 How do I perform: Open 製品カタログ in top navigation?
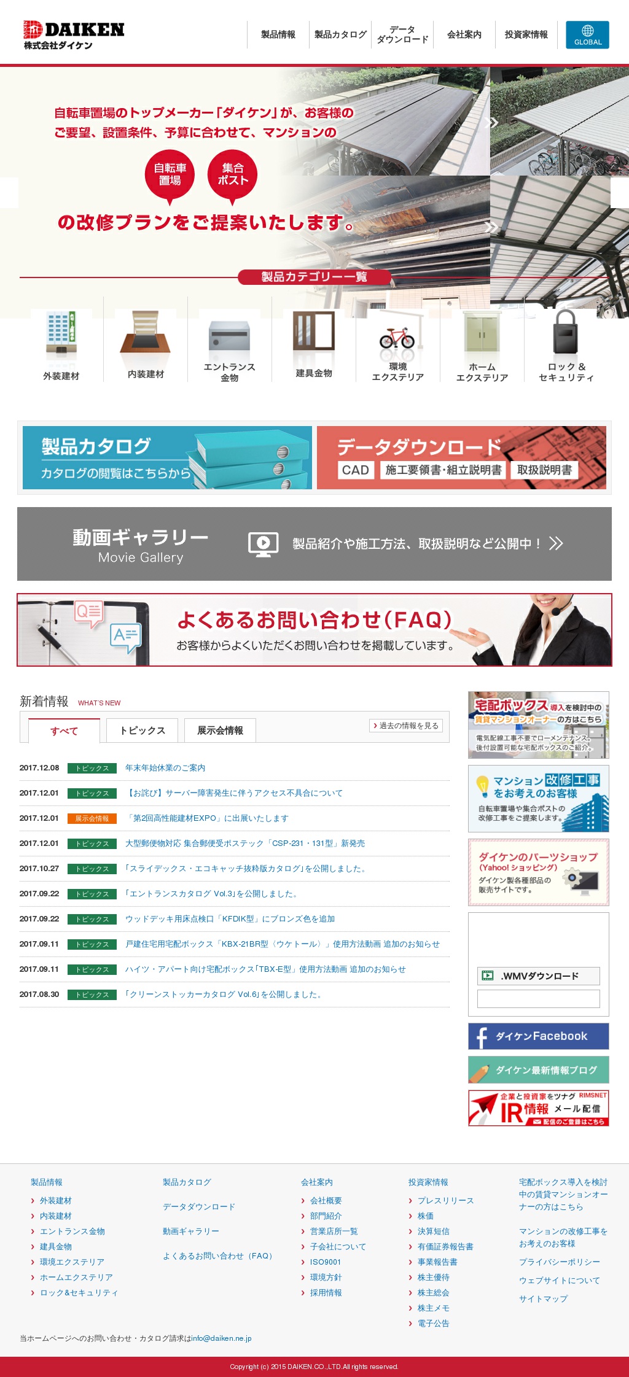[x=340, y=34]
